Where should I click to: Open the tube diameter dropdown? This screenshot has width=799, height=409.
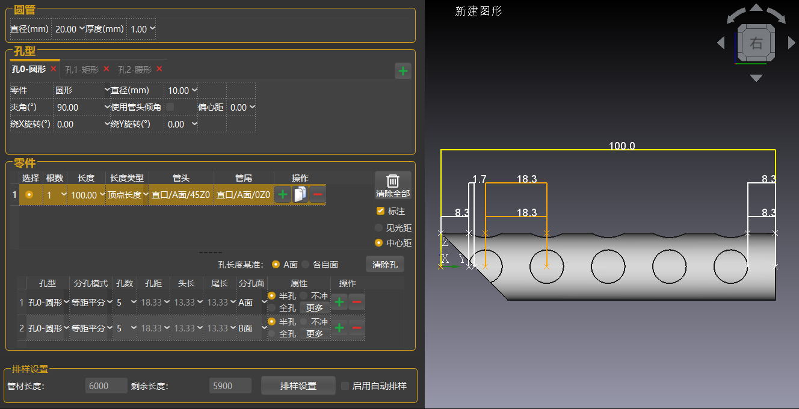(x=69, y=29)
